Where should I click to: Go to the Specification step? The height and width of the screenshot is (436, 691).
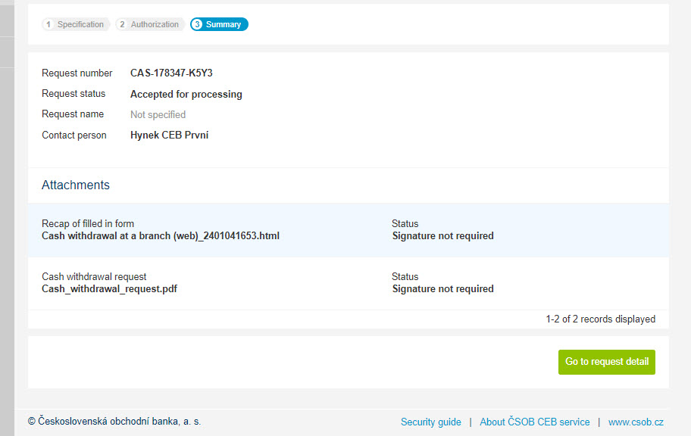pyautogui.click(x=75, y=24)
